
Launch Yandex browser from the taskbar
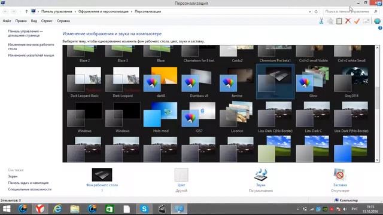[x=40, y=209]
